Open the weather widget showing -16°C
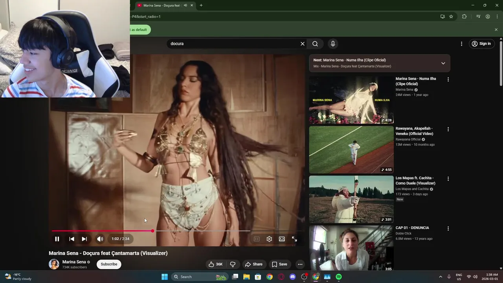503x283 pixels. pos(18,277)
